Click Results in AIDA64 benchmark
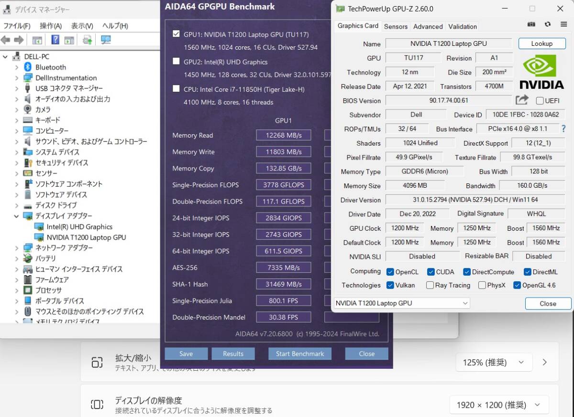Screen dimensions: 574x417 233,353
